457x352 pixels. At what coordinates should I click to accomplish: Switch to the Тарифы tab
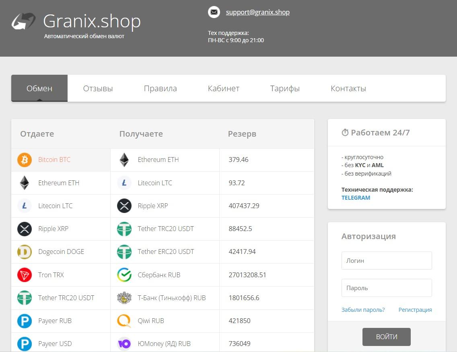point(285,88)
